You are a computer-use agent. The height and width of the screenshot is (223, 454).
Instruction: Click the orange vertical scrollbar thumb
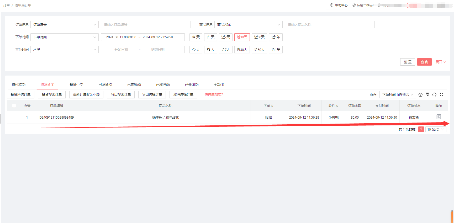(x=452, y=217)
